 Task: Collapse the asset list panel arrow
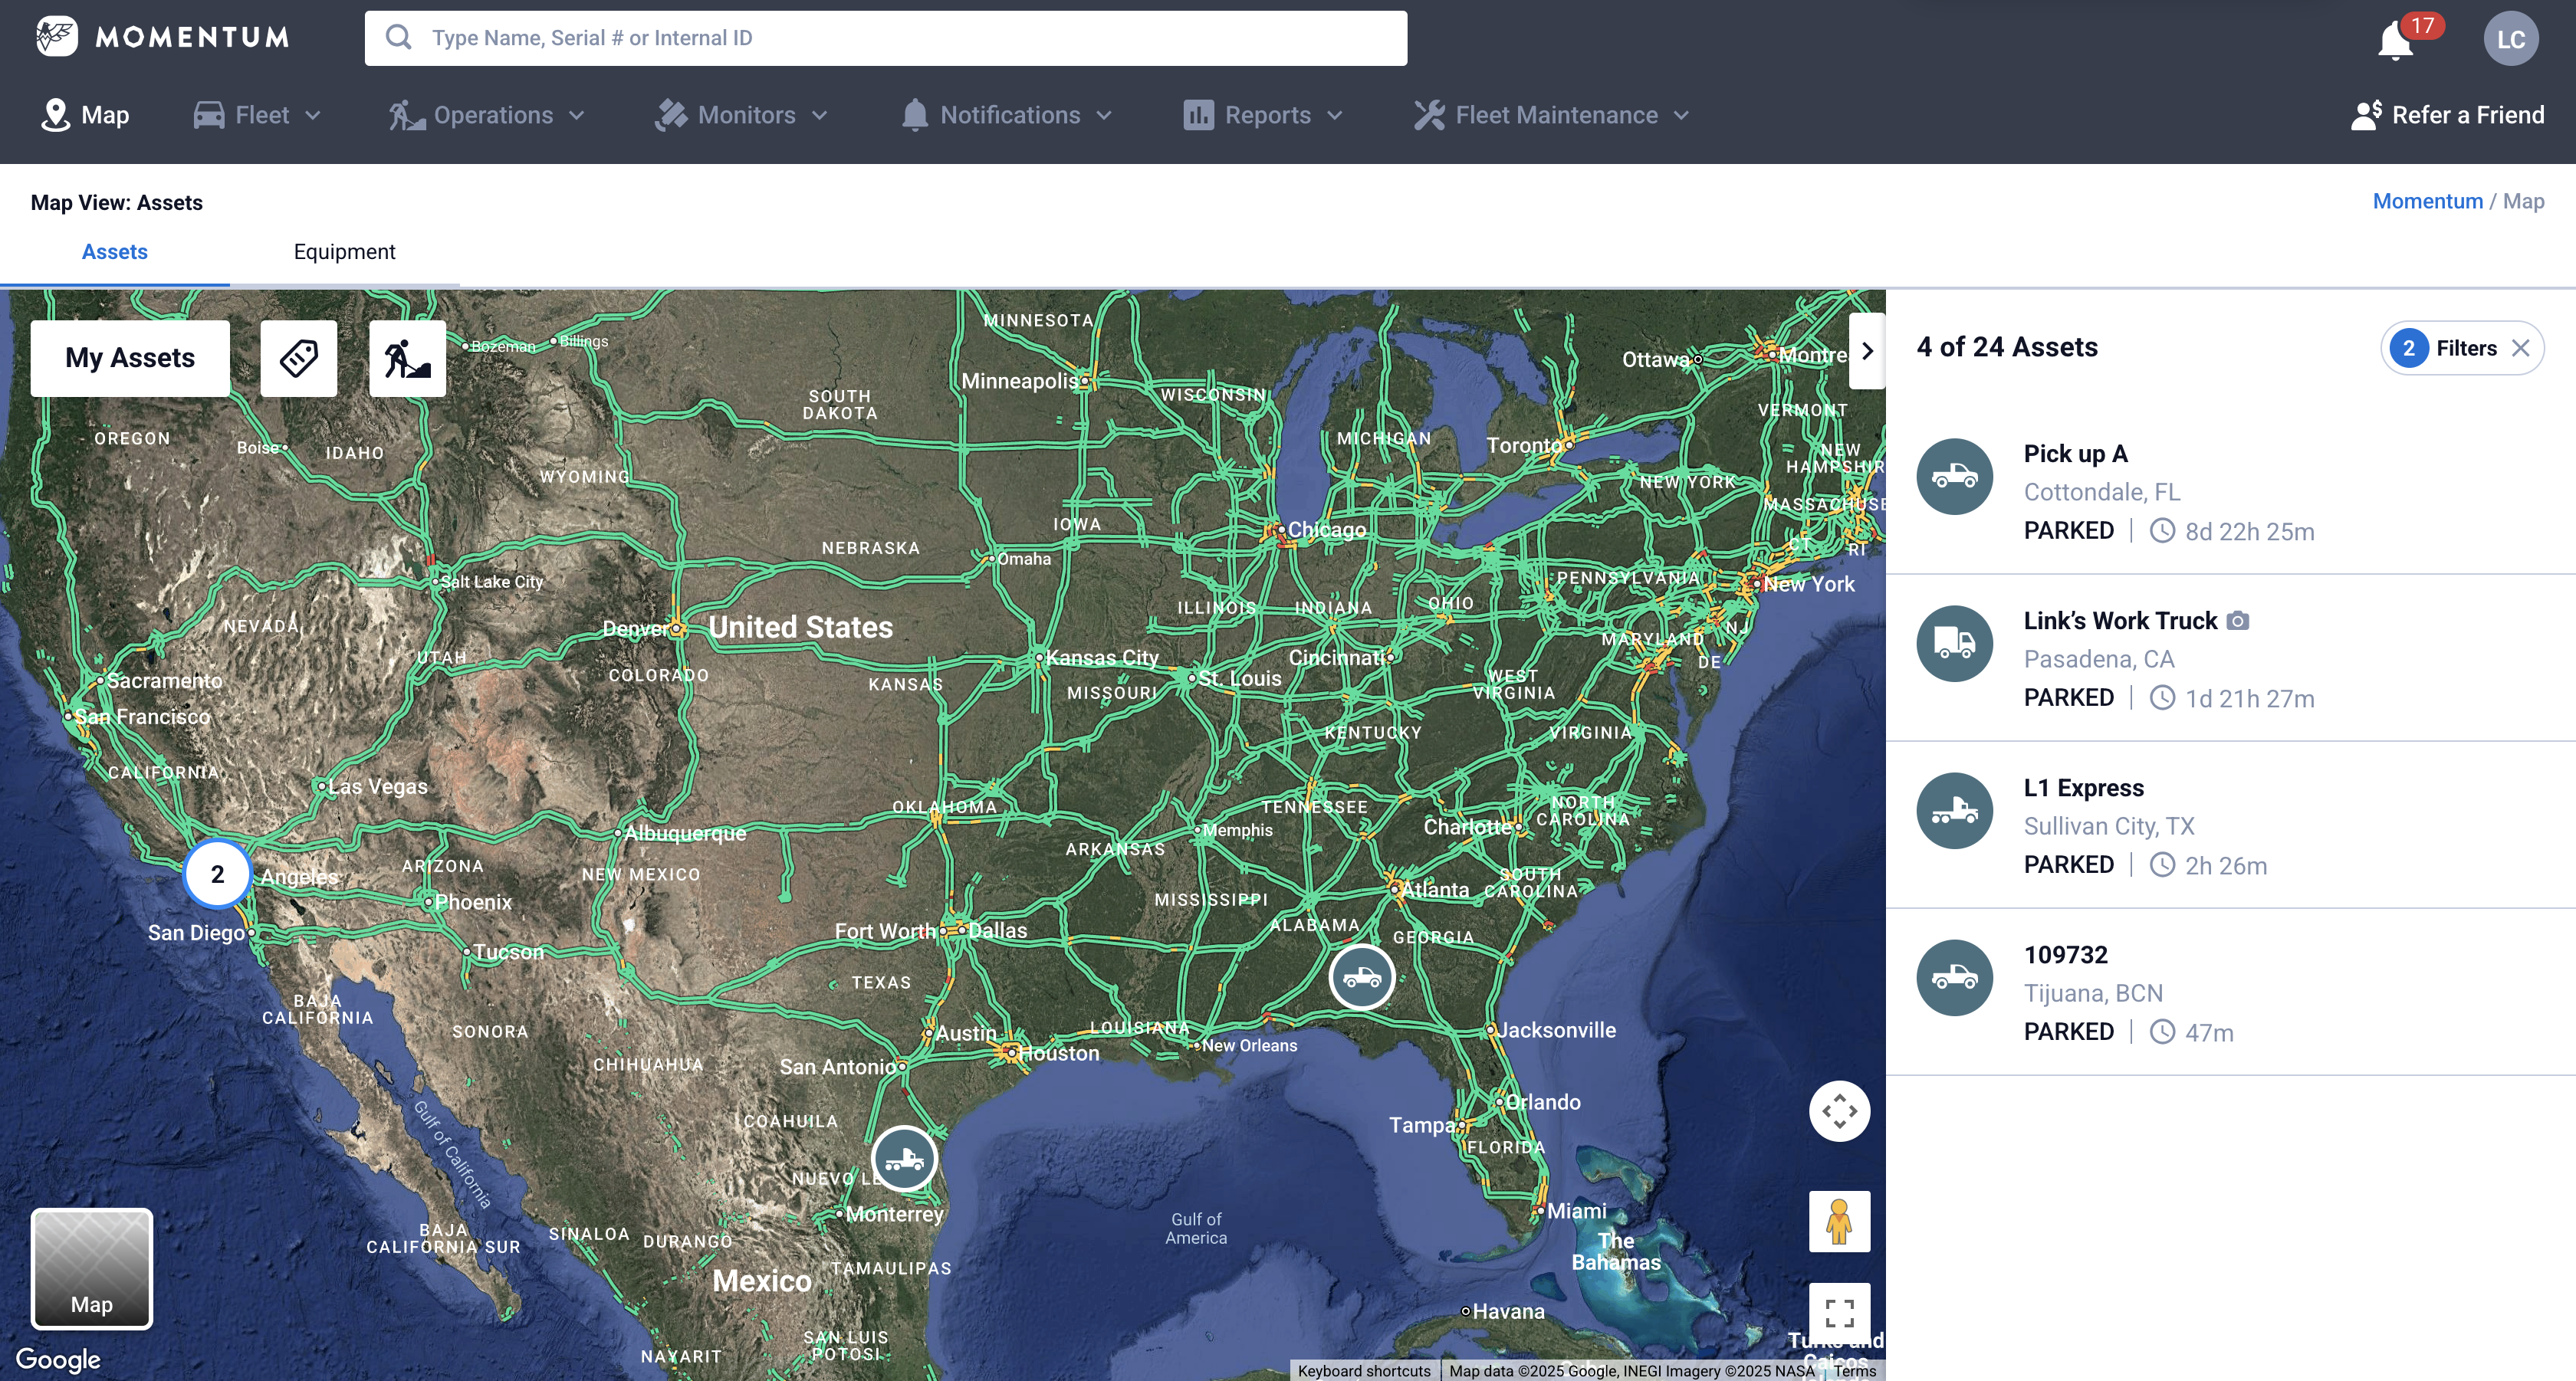[1866, 351]
